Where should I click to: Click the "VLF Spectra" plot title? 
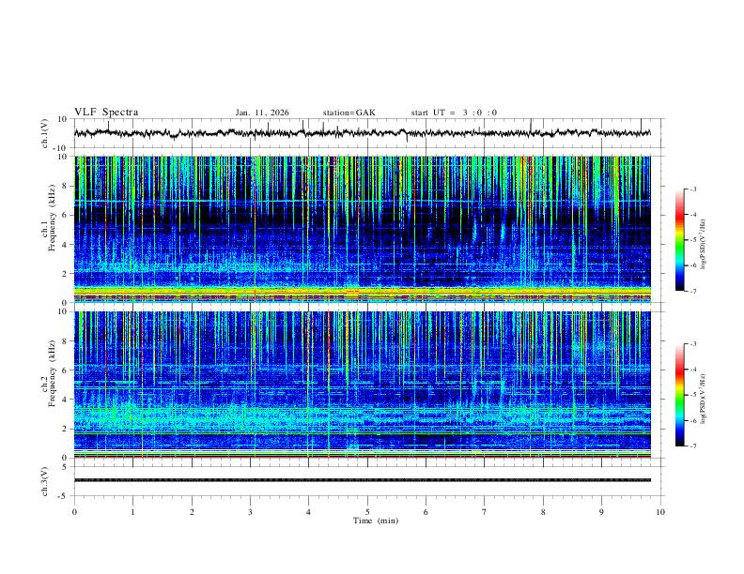coord(106,113)
